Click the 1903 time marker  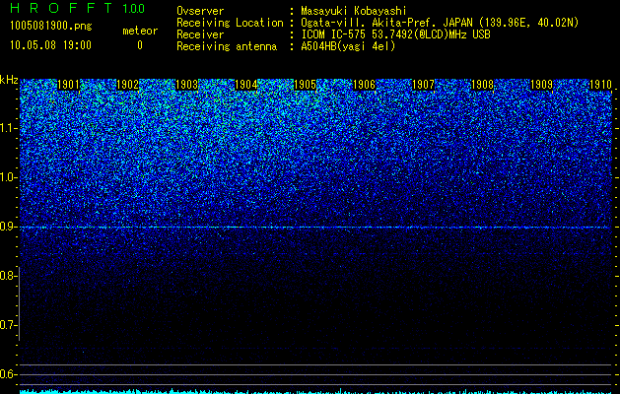(186, 85)
